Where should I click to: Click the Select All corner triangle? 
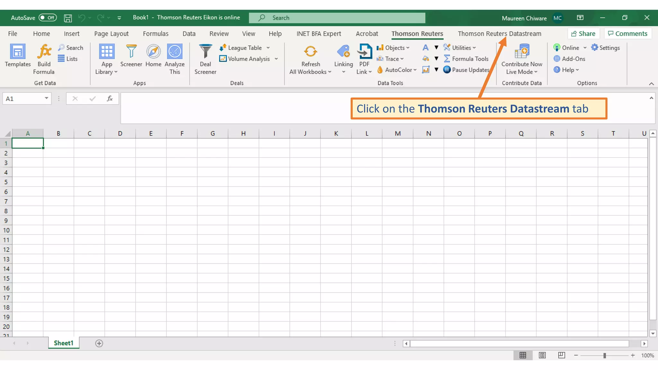point(8,134)
